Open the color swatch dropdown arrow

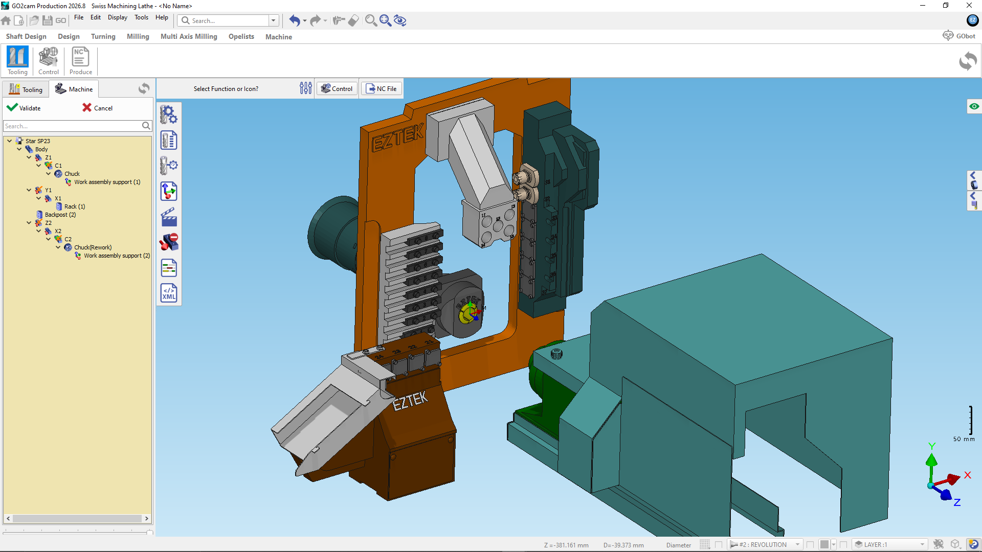tap(833, 544)
